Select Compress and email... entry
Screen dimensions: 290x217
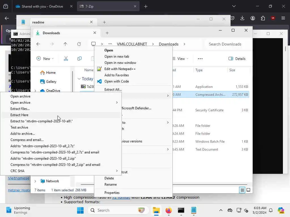(61, 140)
